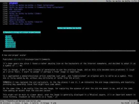Screen dimensions: 139x104
Task: Click the paragraph starting "This might not be much"
Action: point(69,96)
